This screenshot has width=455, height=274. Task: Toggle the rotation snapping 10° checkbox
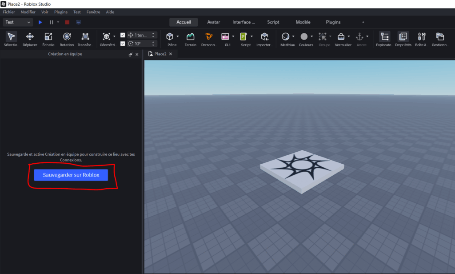(x=123, y=44)
